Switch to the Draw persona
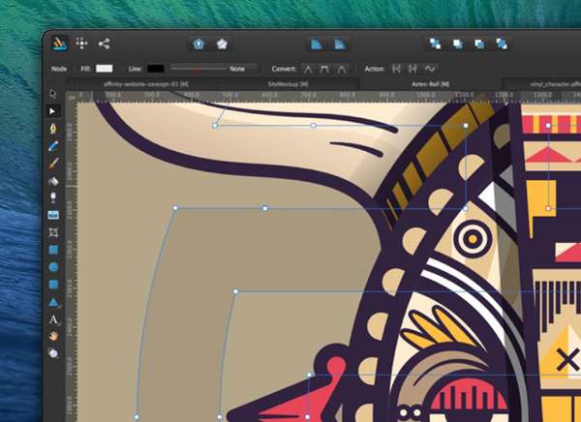This screenshot has width=581, height=422. click(59, 44)
